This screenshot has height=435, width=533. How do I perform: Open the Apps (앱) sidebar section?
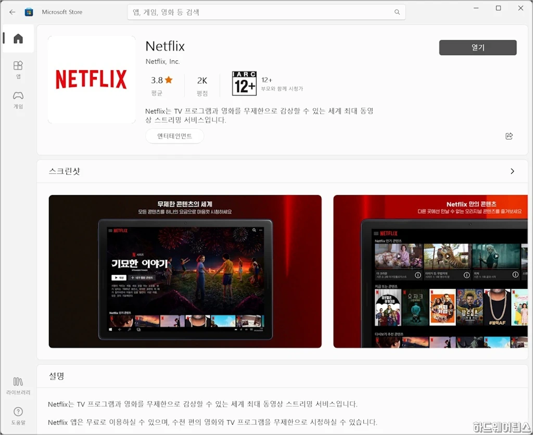18,69
